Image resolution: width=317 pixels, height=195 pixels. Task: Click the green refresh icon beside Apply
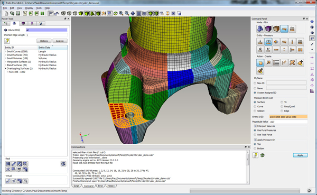pos(263,155)
